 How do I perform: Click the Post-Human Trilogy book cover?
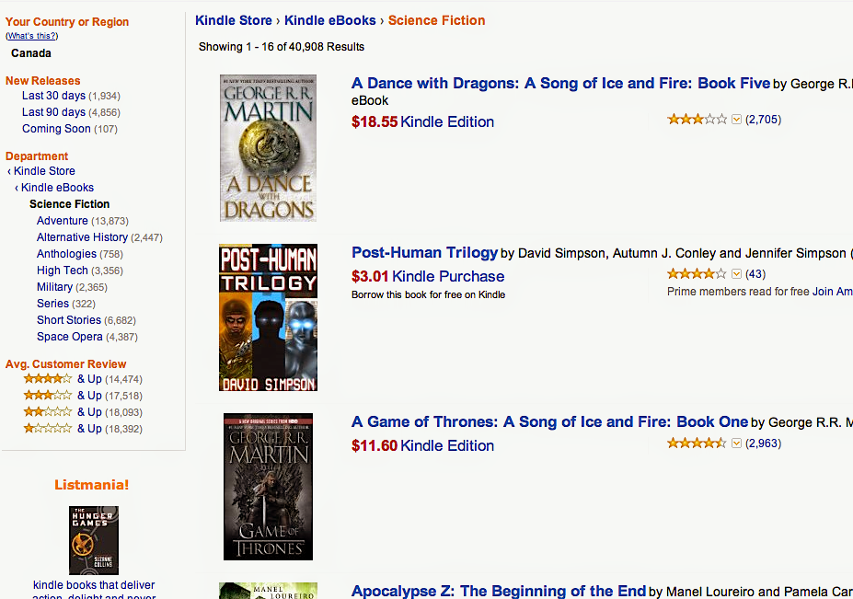[x=268, y=317]
